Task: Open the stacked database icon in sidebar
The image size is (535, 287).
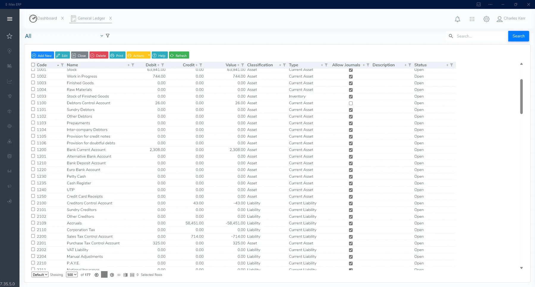Action: (10, 156)
